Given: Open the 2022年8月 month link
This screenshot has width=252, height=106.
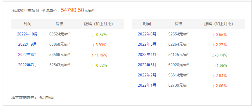Looking at the screenshot, I should point(27,55).
